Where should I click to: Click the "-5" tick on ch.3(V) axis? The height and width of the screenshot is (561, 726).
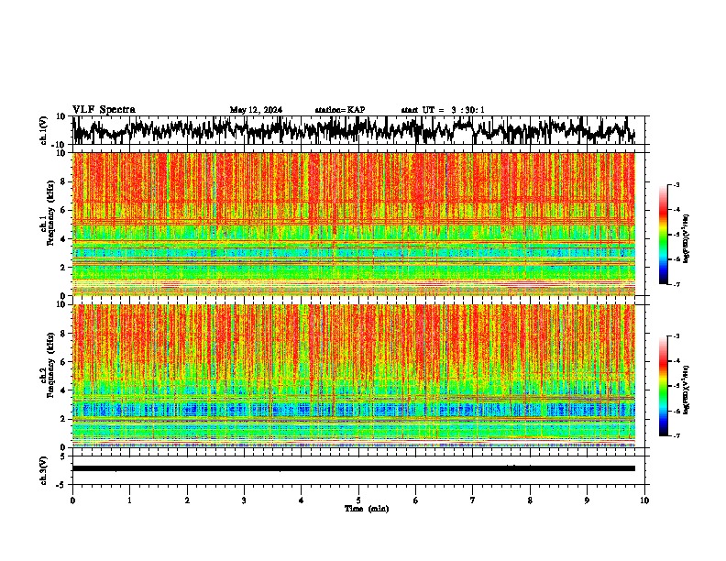click(62, 485)
